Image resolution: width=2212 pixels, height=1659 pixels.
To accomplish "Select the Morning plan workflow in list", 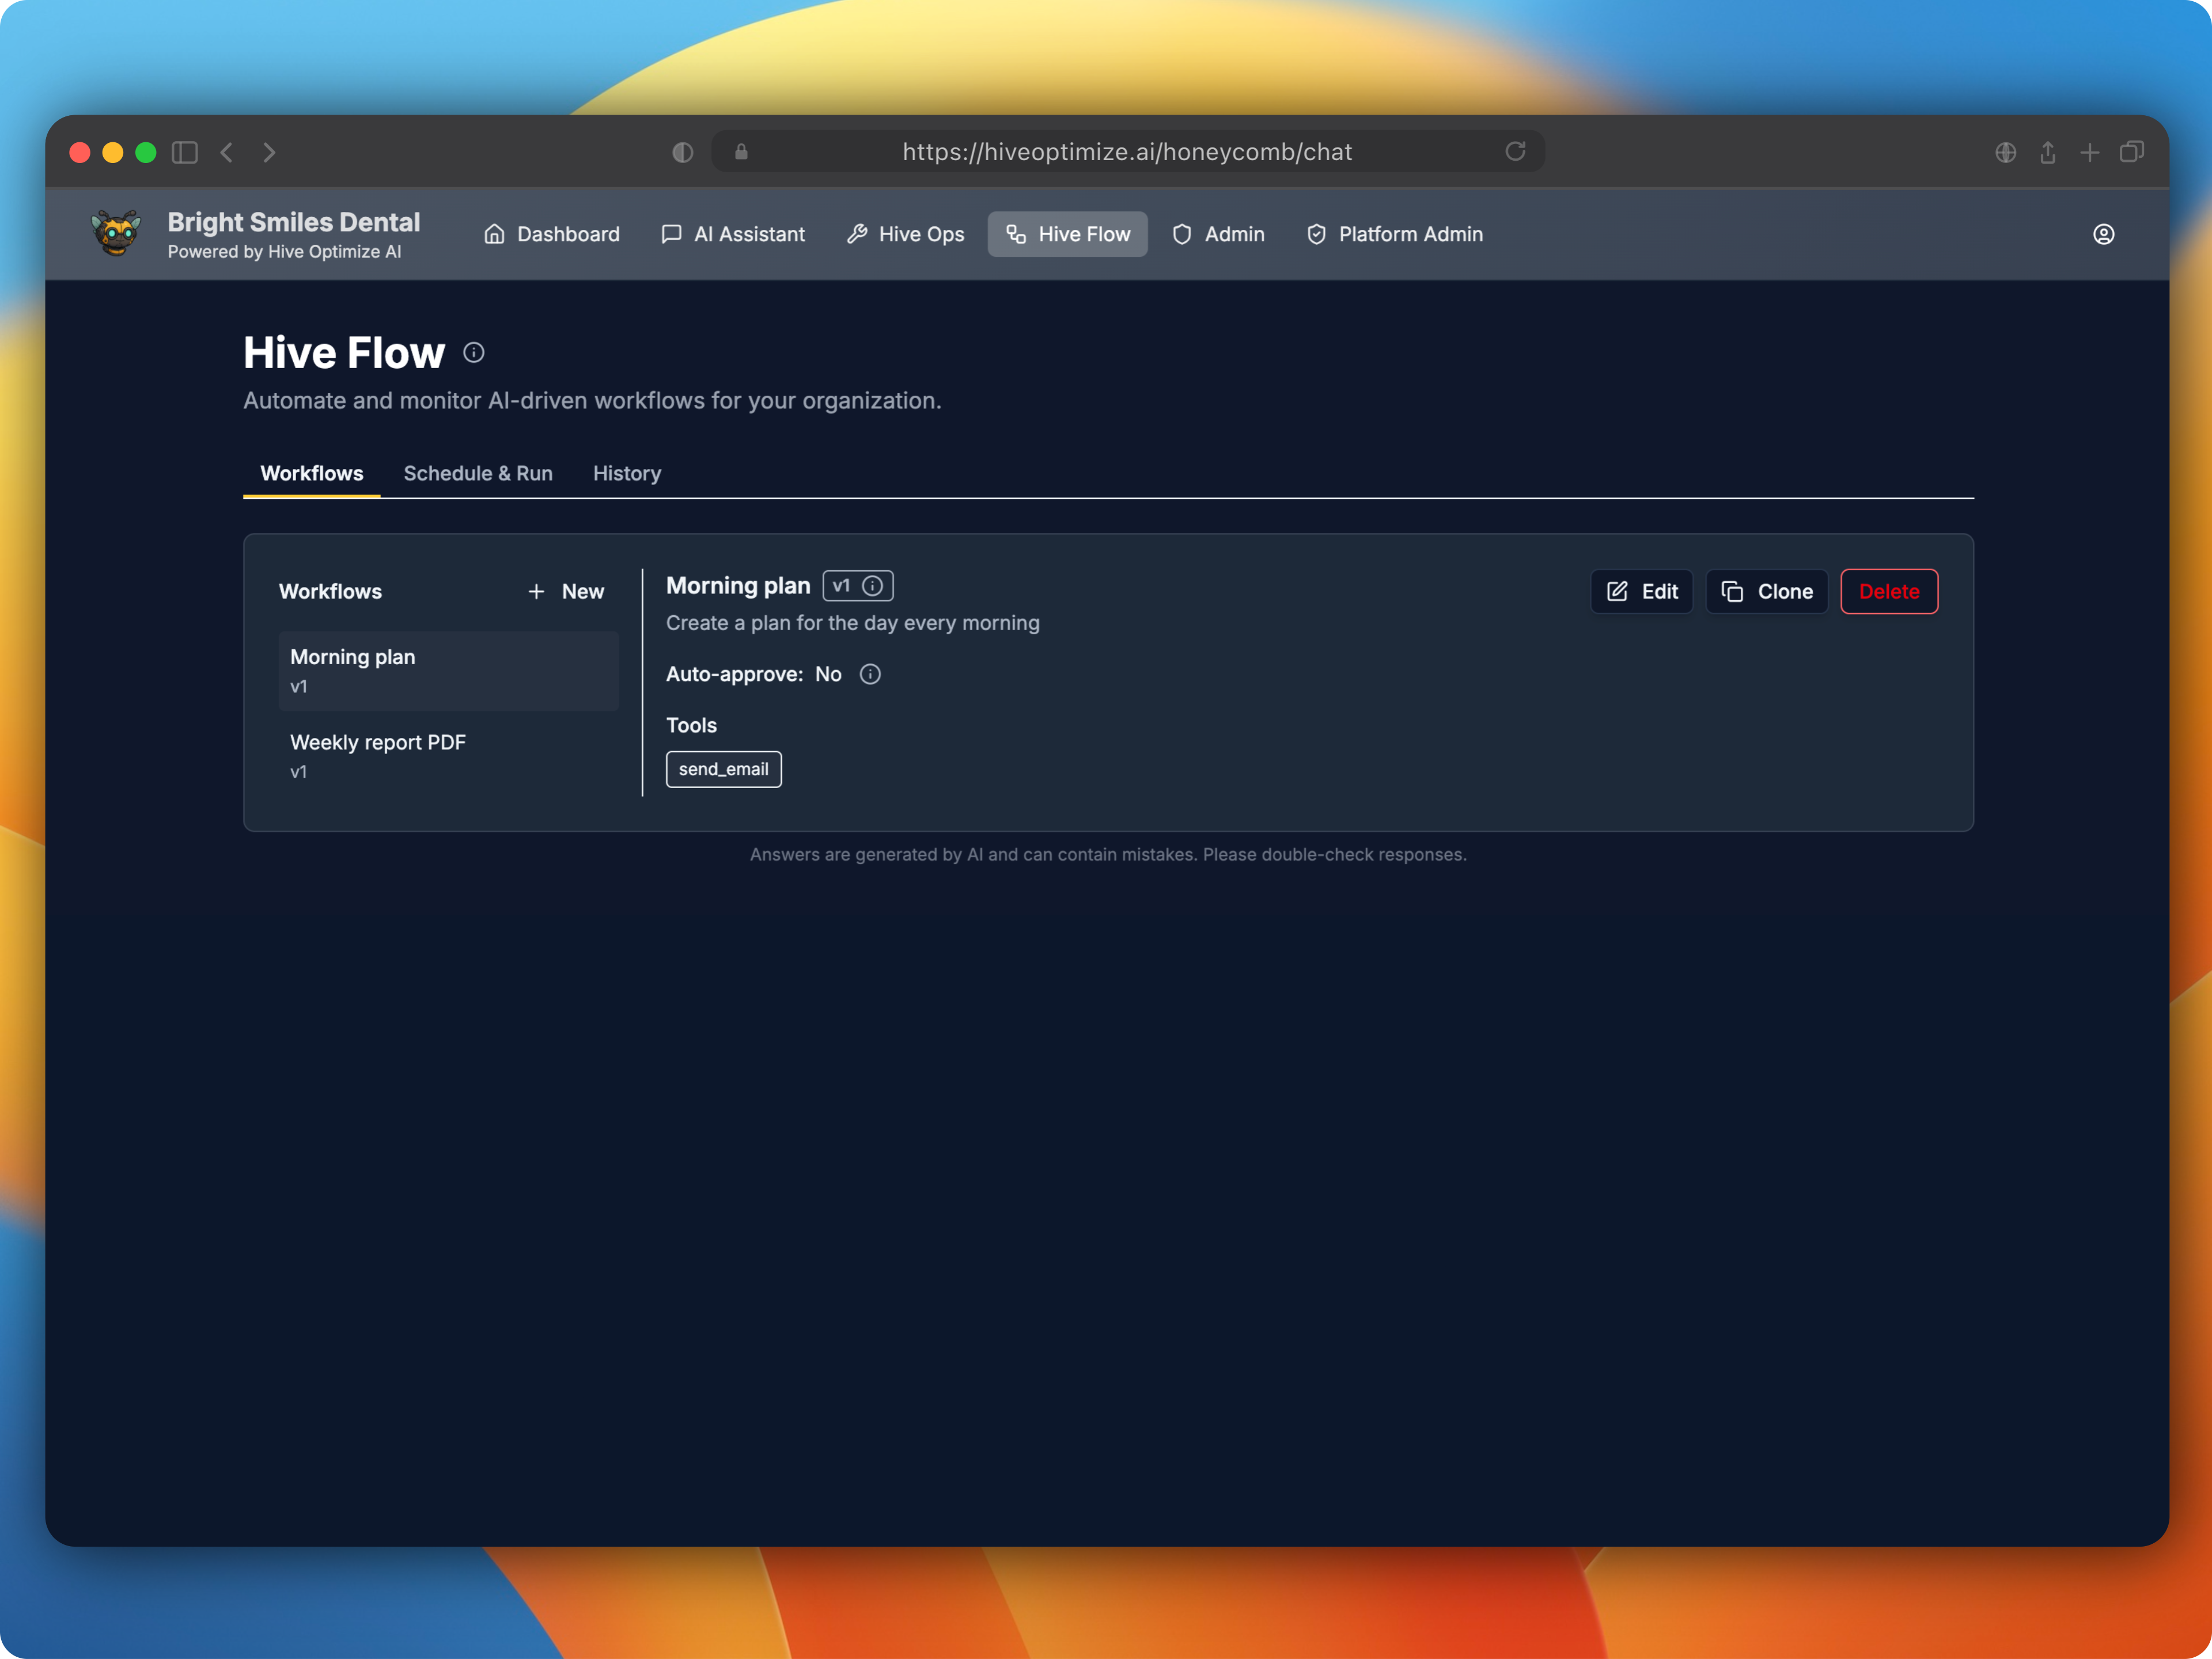I will 448,671.
